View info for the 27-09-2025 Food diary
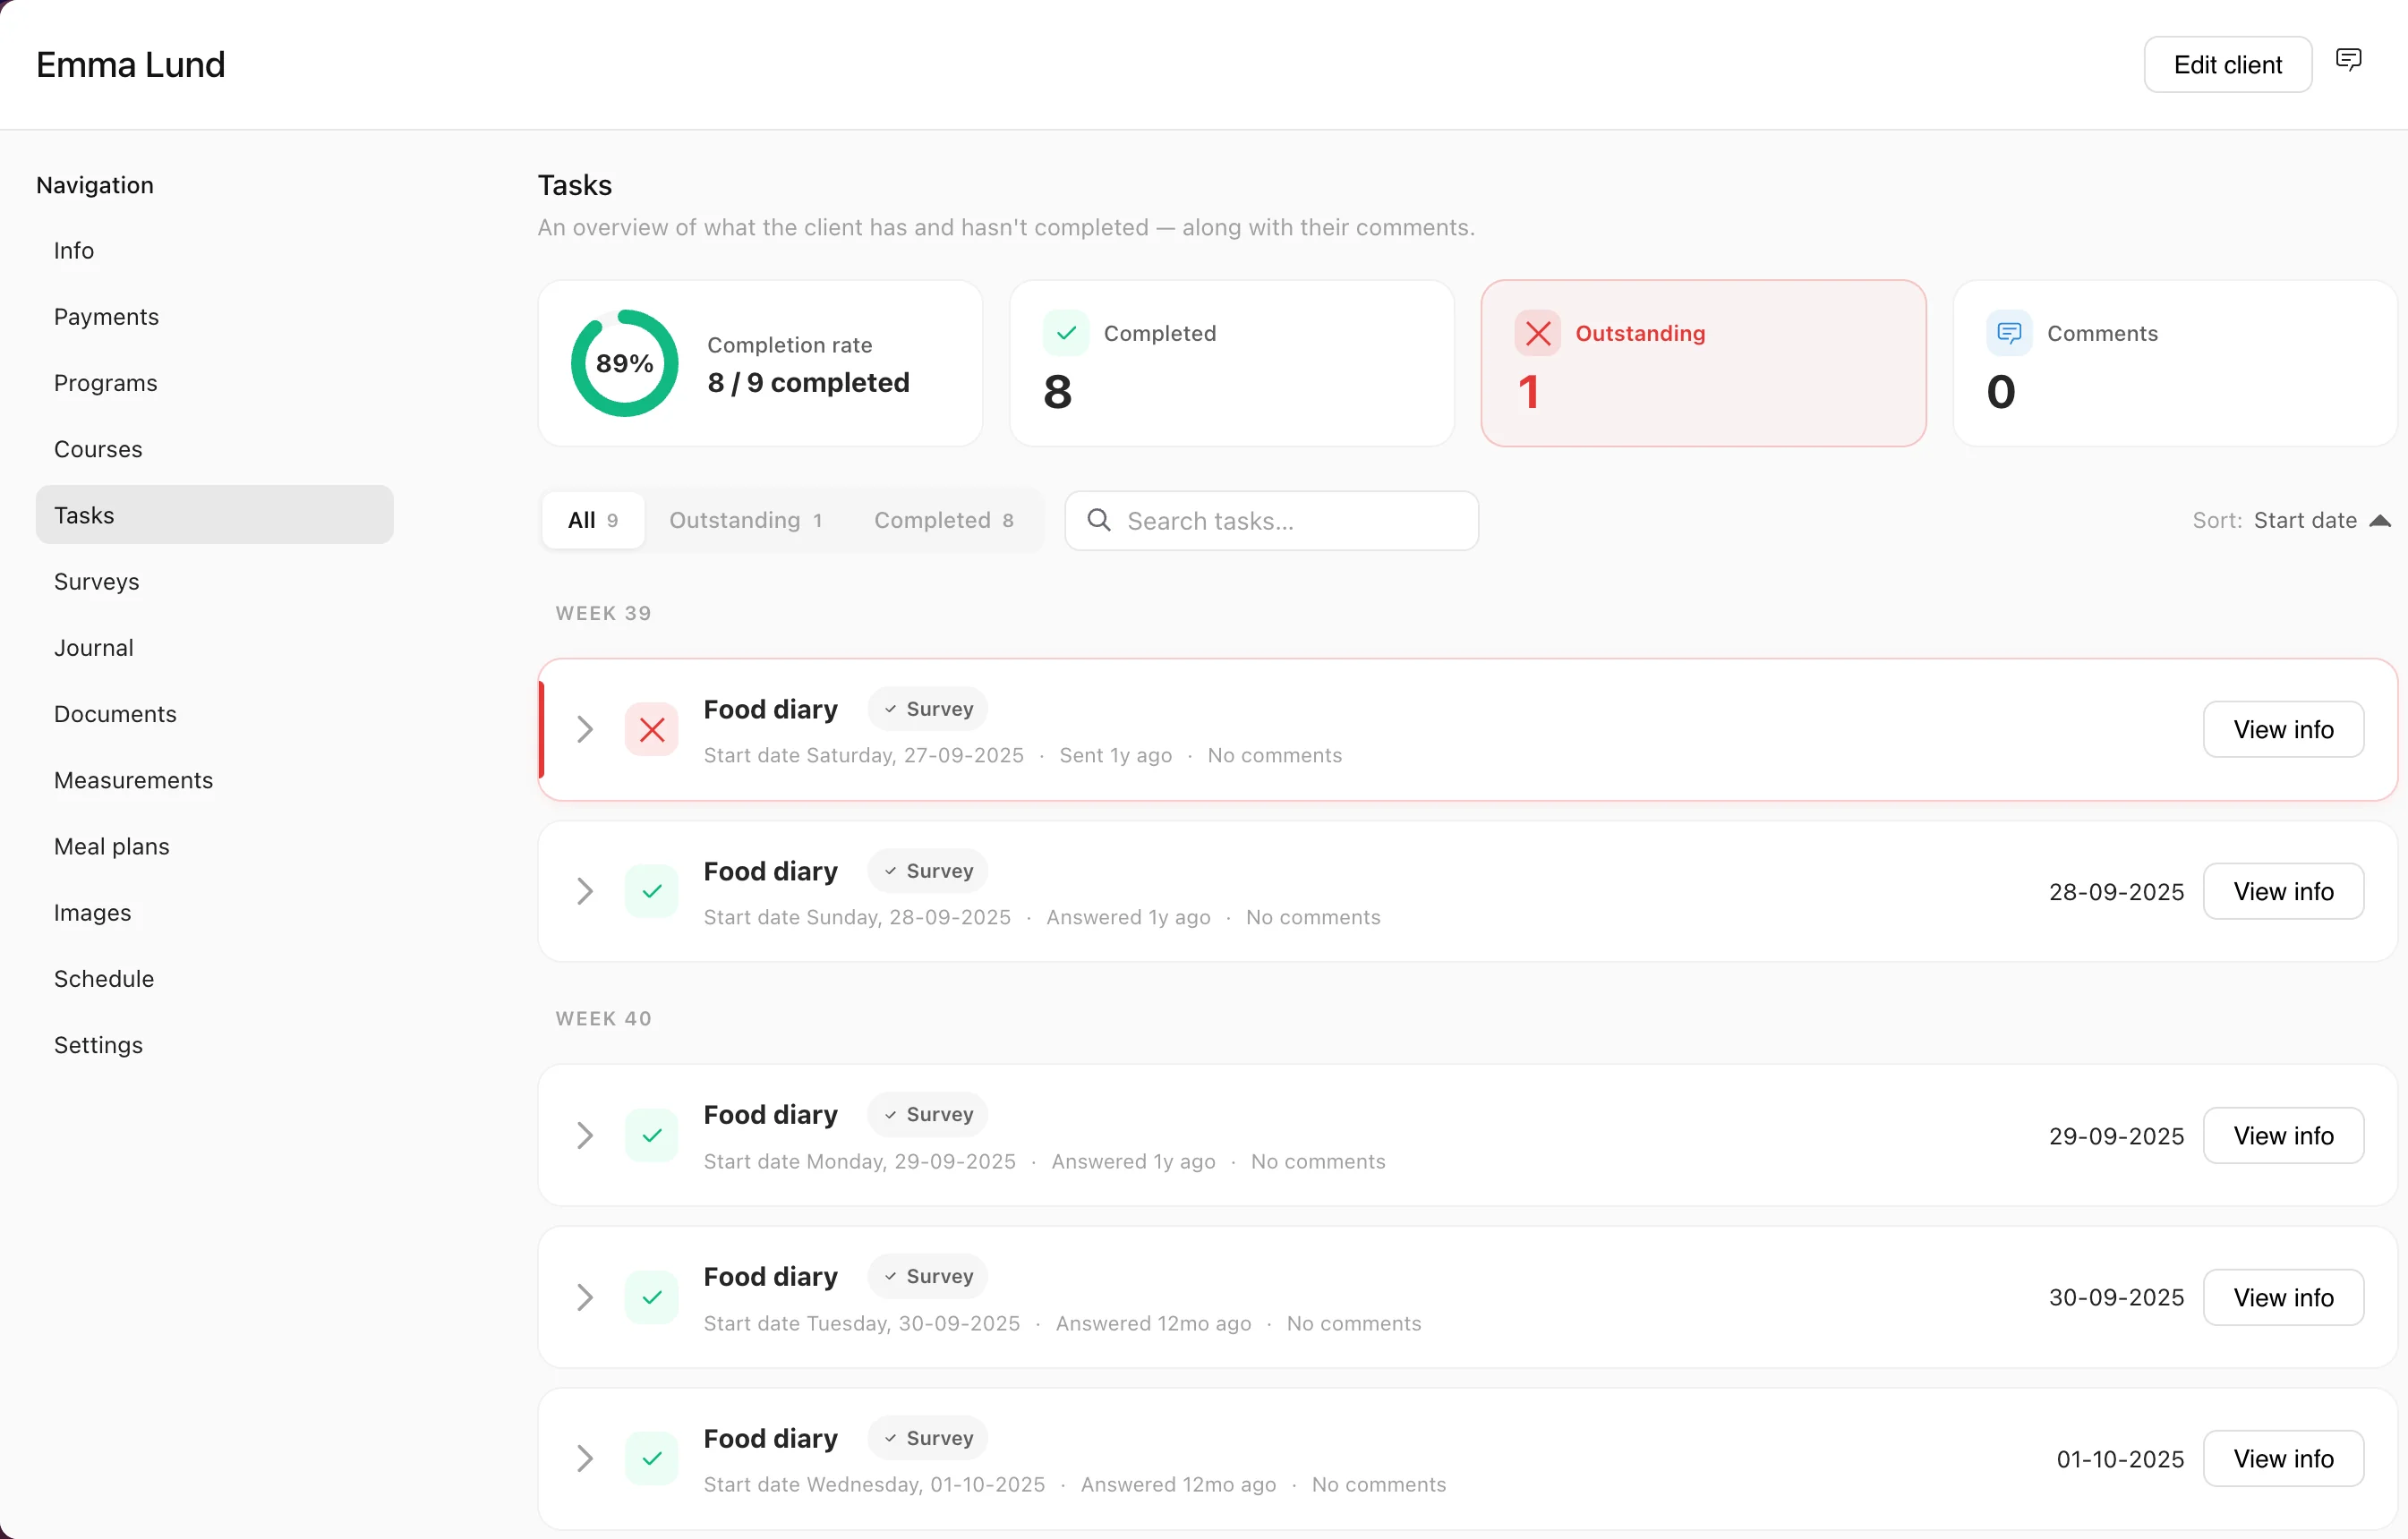The height and width of the screenshot is (1539, 2408). click(2283, 729)
